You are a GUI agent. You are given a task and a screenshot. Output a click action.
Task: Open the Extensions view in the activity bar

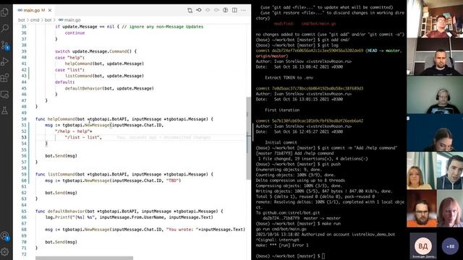point(5,78)
